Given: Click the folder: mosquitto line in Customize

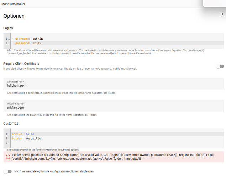Looking at the screenshot, I should pyautogui.click(x=26, y=138).
